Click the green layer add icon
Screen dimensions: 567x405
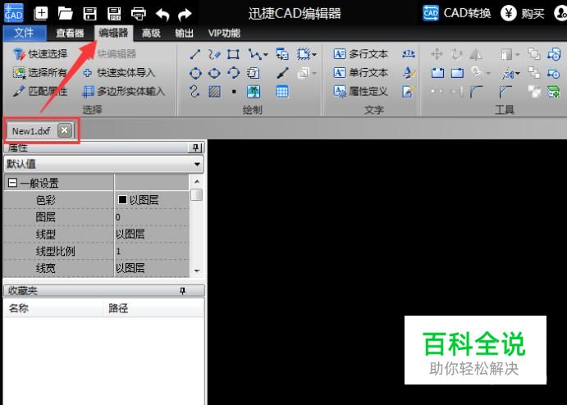click(x=554, y=92)
